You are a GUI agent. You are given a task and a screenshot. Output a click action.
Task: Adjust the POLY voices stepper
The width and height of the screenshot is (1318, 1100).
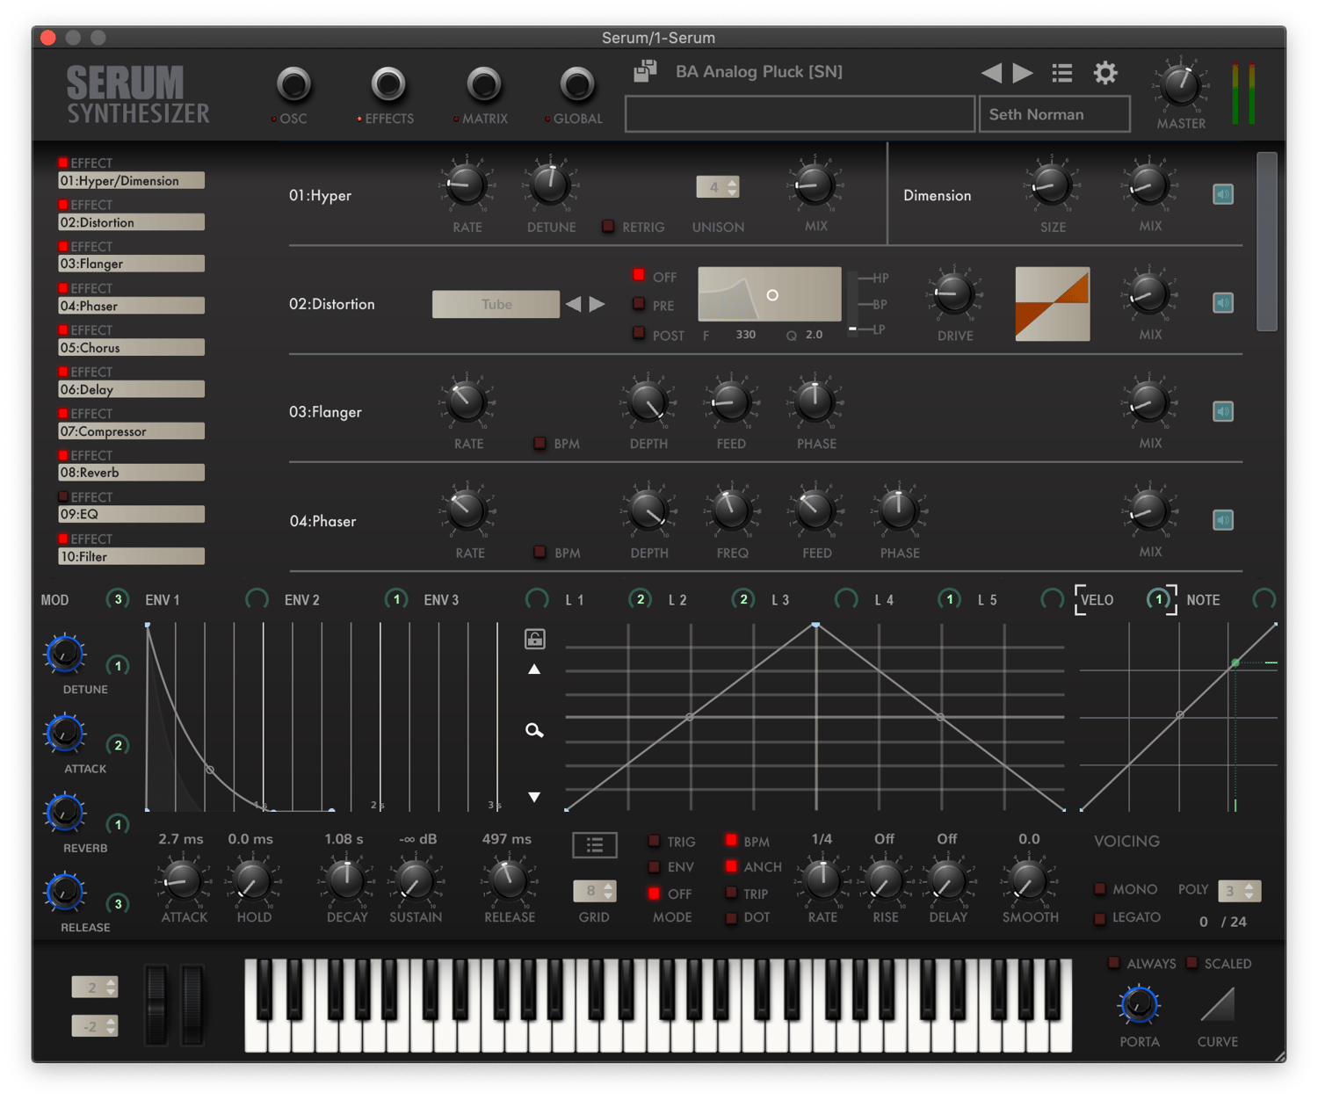1240,891
